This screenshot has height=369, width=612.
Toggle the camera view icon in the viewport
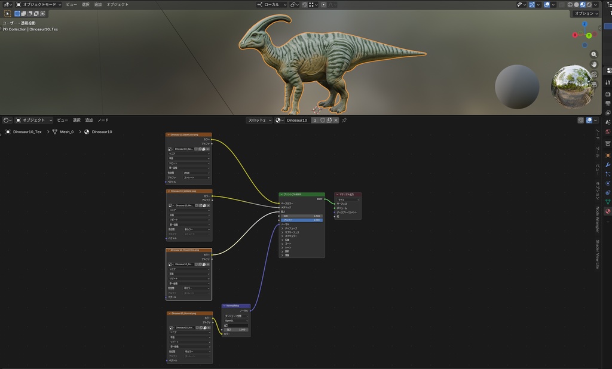[593, 74]
